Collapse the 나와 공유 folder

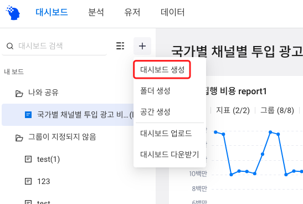click(x=43, y=93)
